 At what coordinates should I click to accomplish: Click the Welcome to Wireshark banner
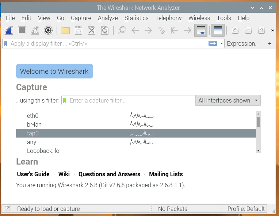point(54,71)
